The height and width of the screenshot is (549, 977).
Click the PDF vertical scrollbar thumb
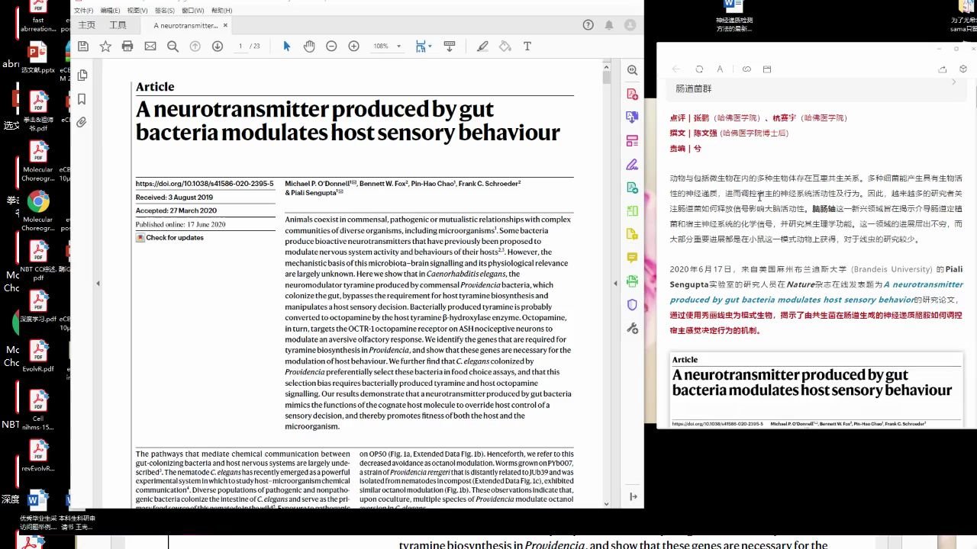coord(607,77)
